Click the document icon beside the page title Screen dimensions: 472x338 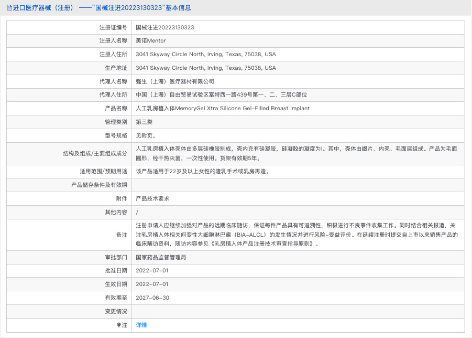tap(9, 8)
